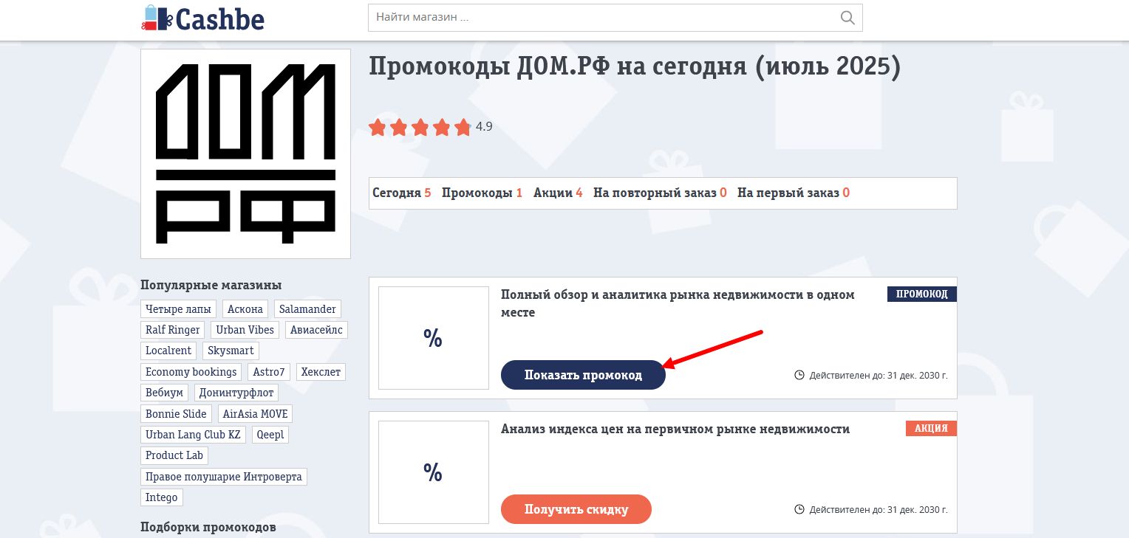1129x538 pixels.
Task: Click percent thumbnail of the акция offer
Action: [x=433, y=472]
